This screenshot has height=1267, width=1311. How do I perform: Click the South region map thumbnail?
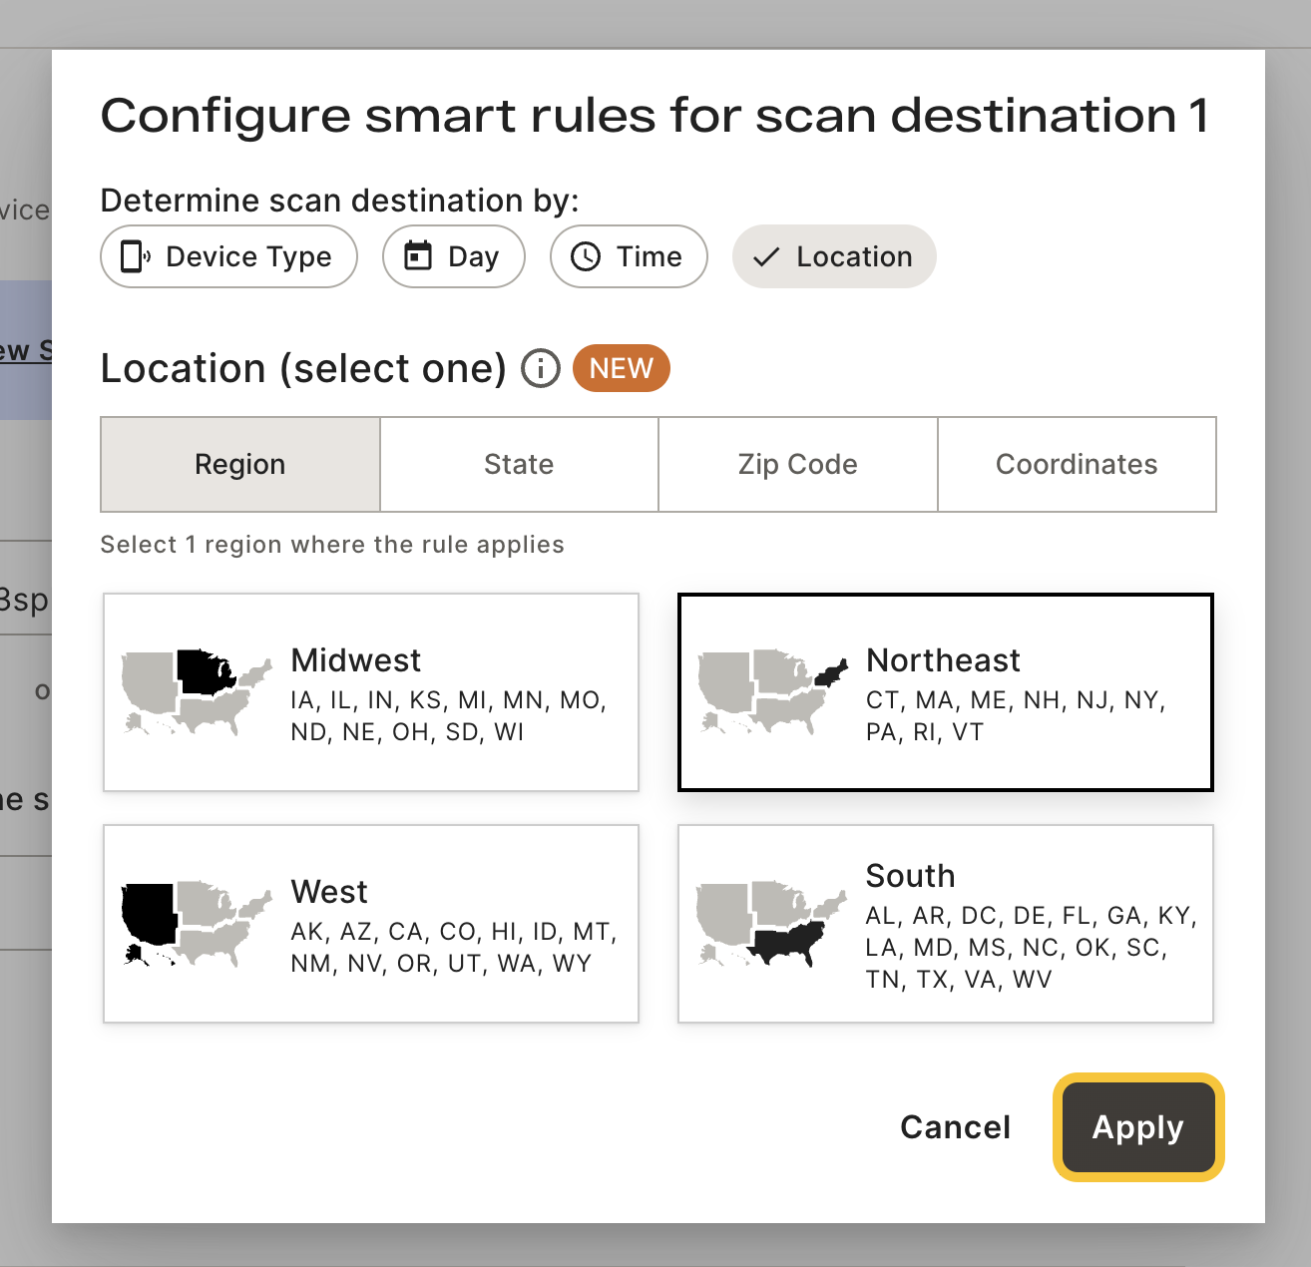(771, 924)
